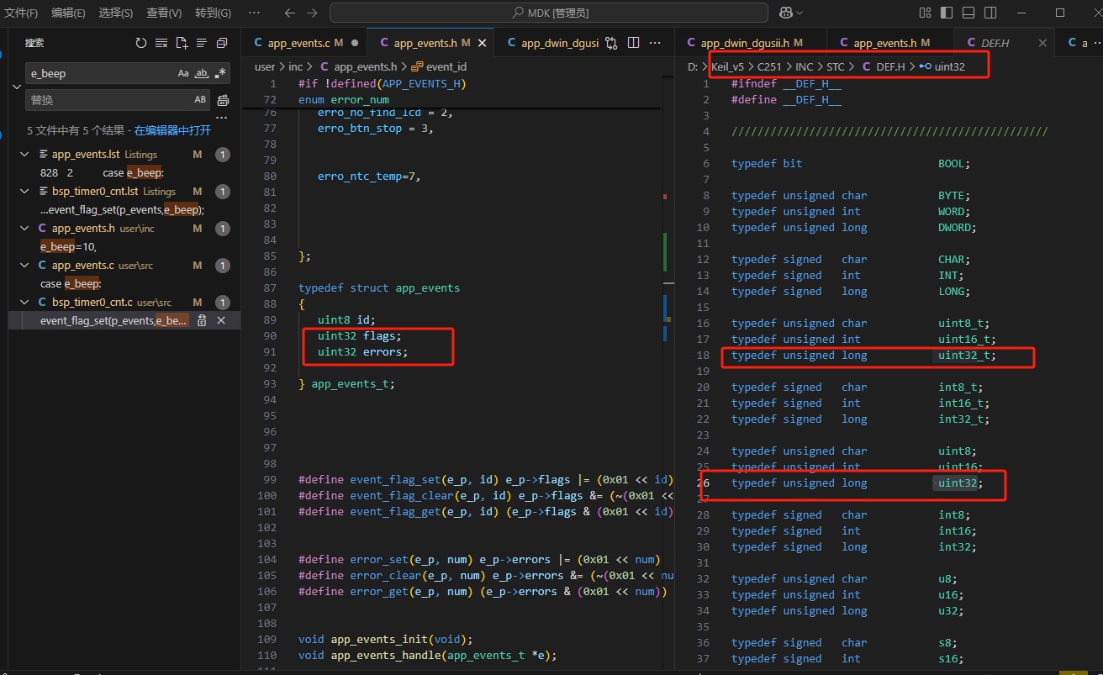Open changes (compare) icon in left editor
The width and height of the screenshot is (1103, 675).
(x=612, y=43)
